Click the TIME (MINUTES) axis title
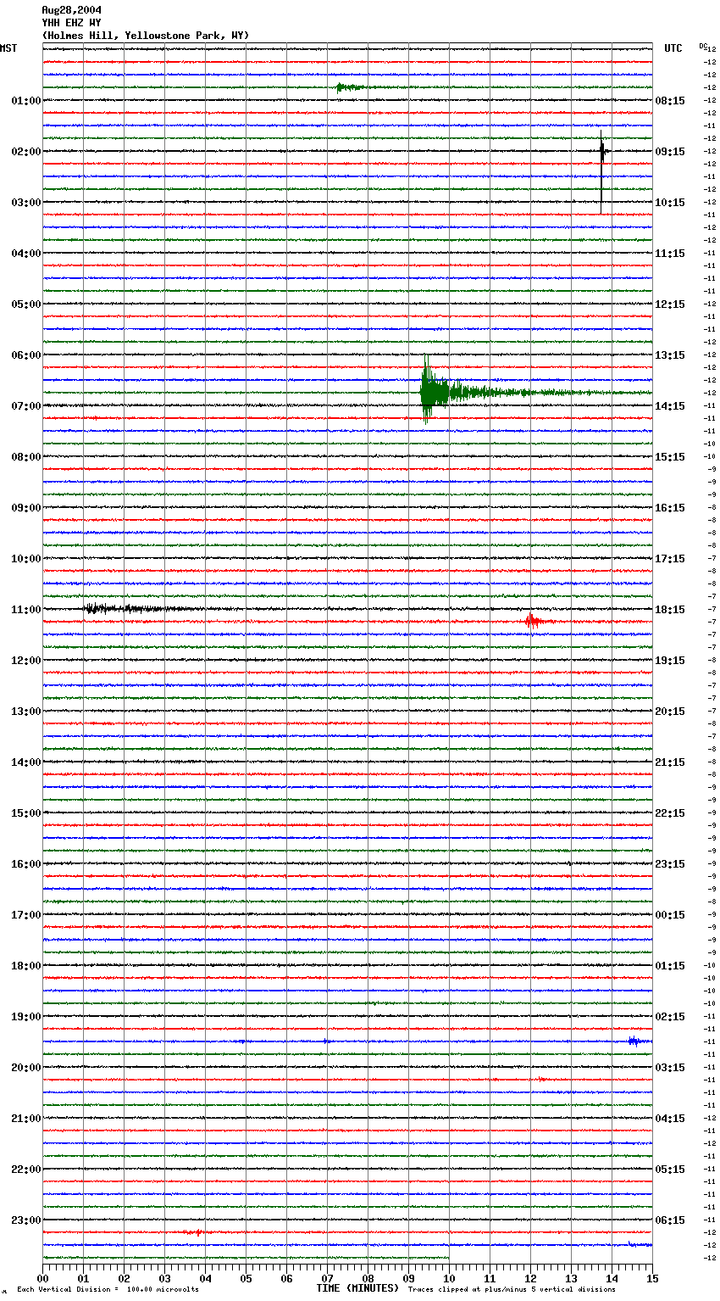This screenshot has height=1301, width=720. 357,1288
